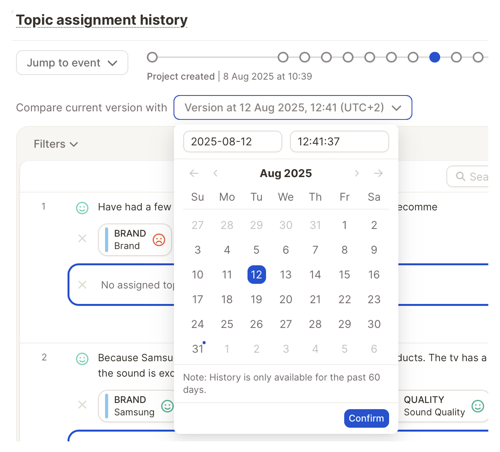Viewport: 500px width, 452px height.
Task: Click the smiley on Sound Quality tag
Action: point(478,406)
